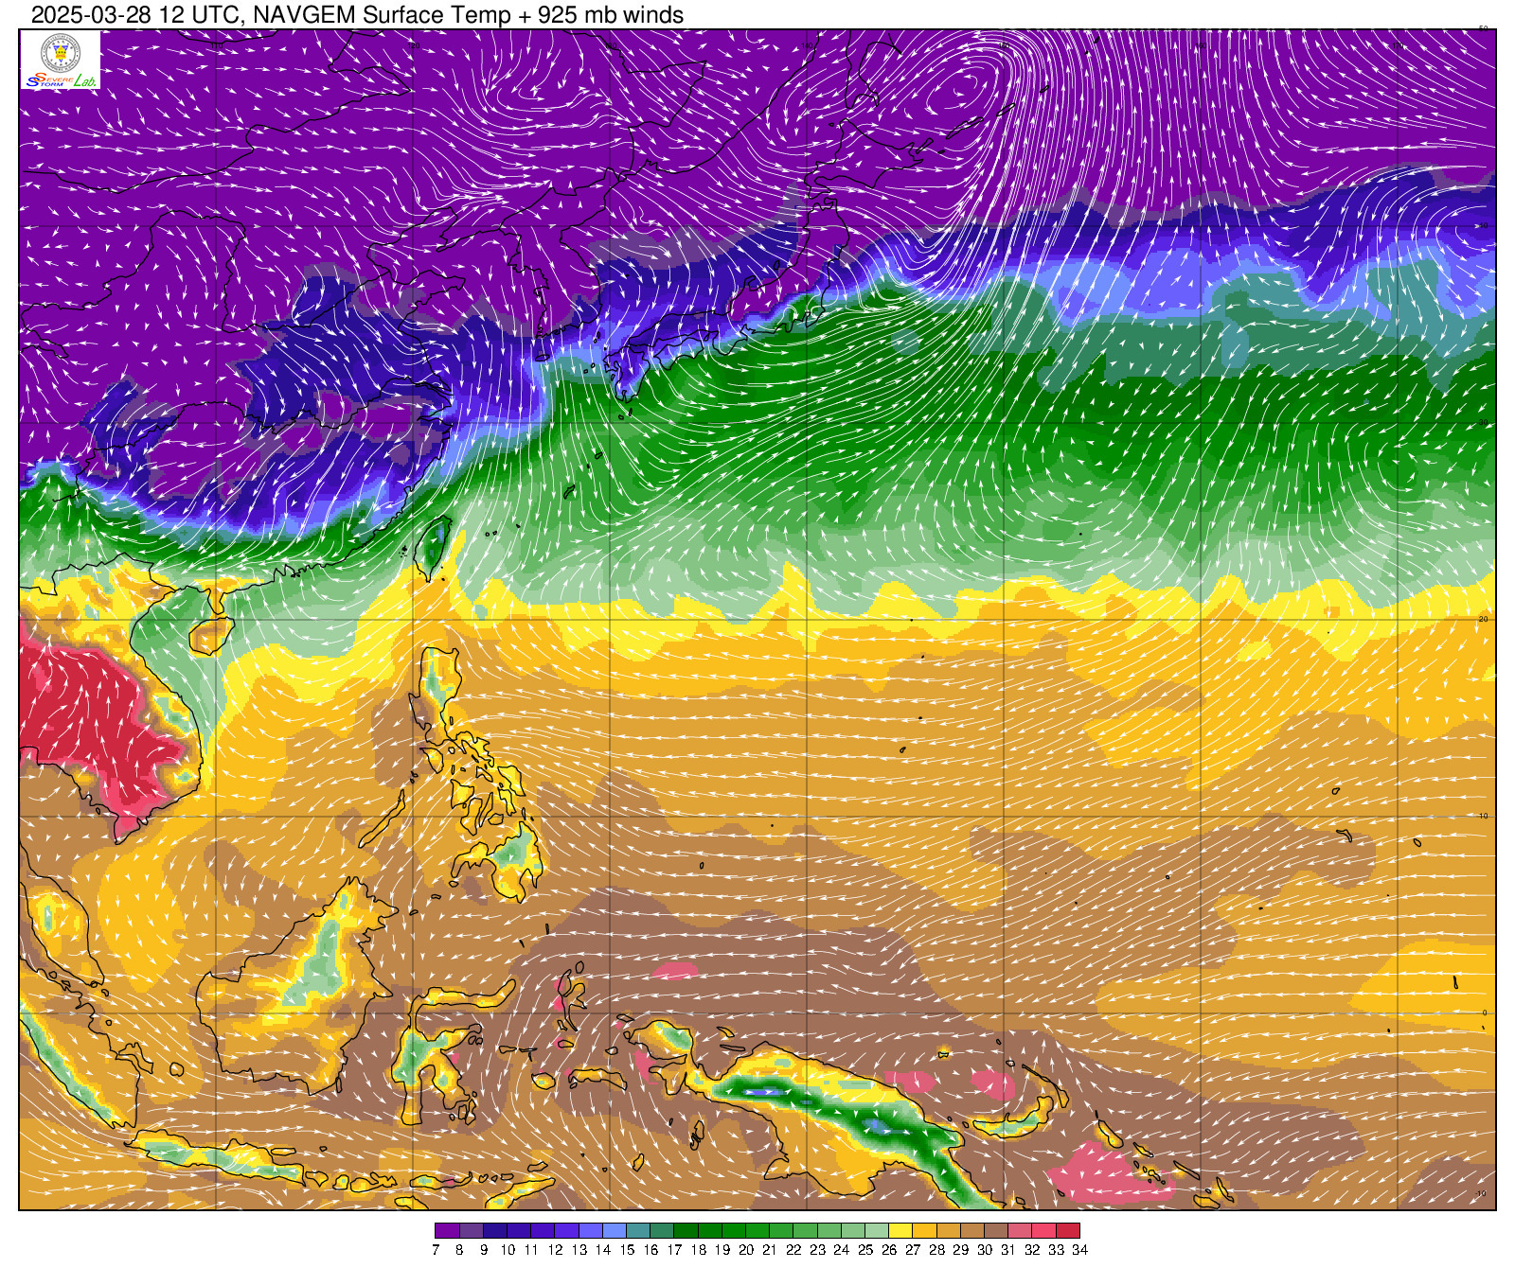Click the dark green 17 degree colorbar swatch
Image resolution: width=1515 pixels, height=1268 pixels.
point(686,1230)
